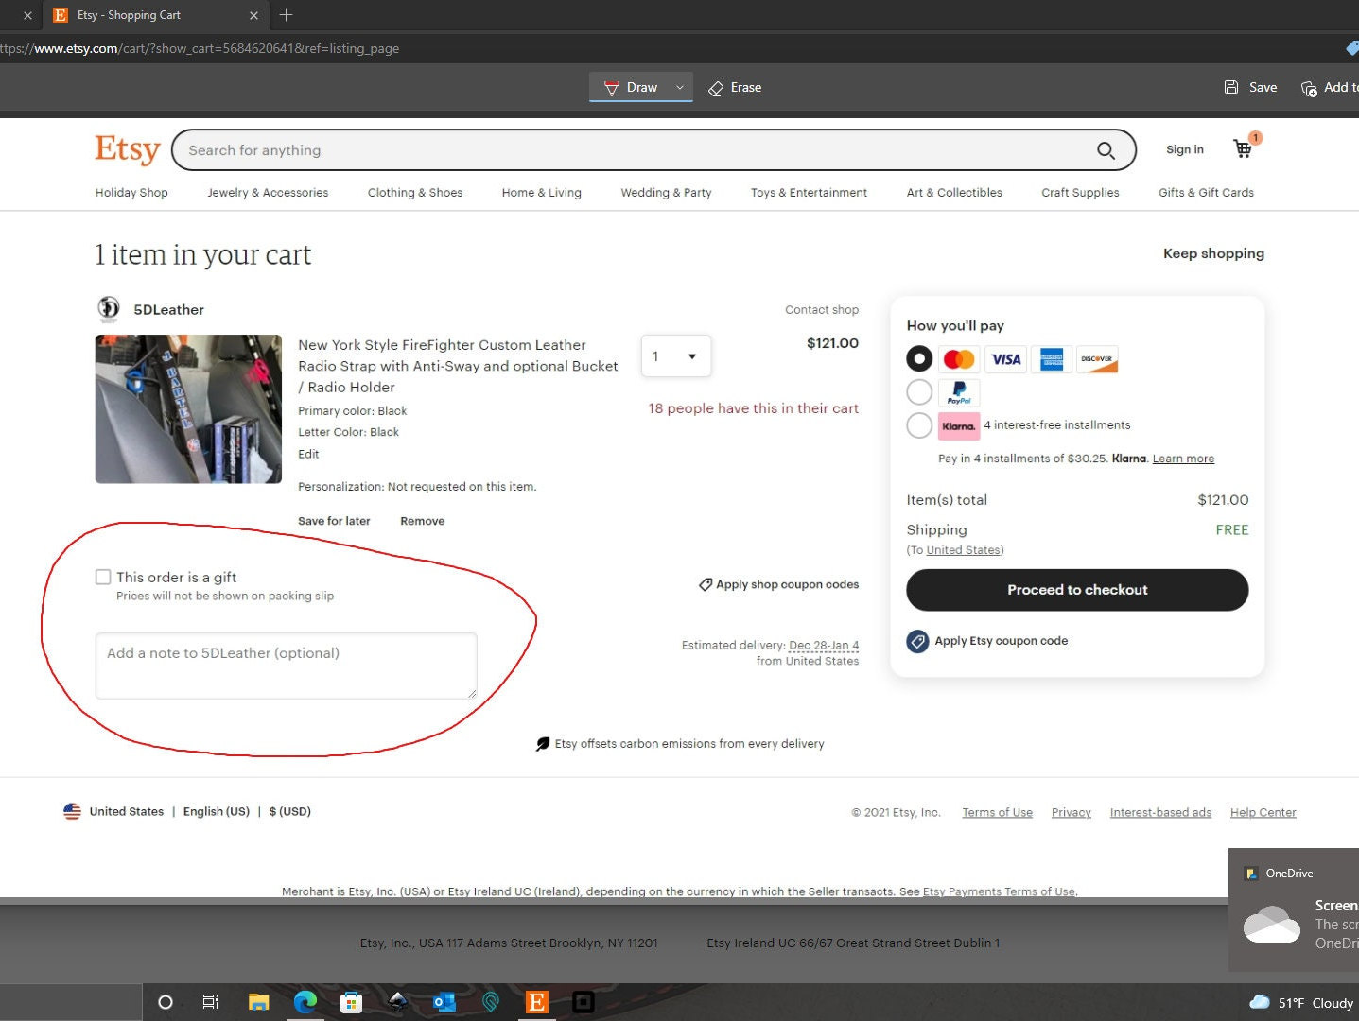The height and width of the screenshot is (1021, 1359).
Task: Click the 5DLeather shop name
Action: point(168,310)
